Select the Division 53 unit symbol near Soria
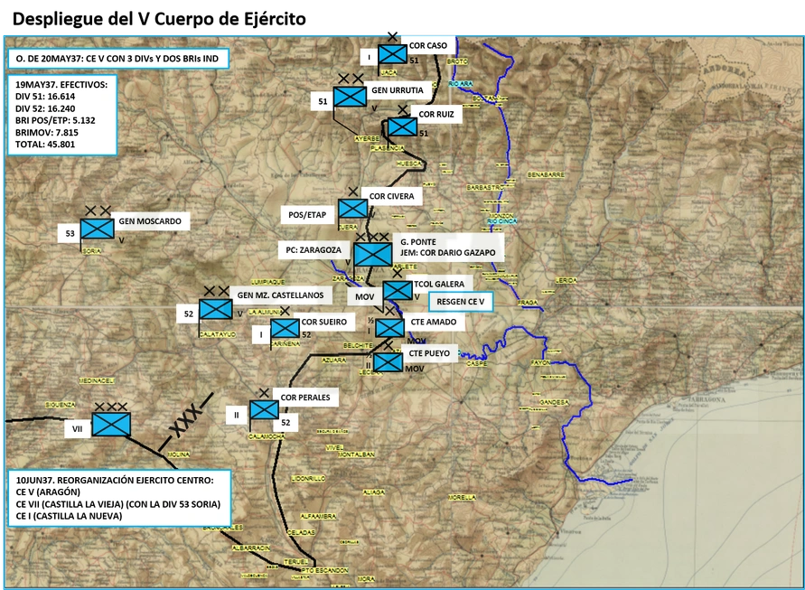The height and width of the screenshot is (590, 805). [97, 229]
